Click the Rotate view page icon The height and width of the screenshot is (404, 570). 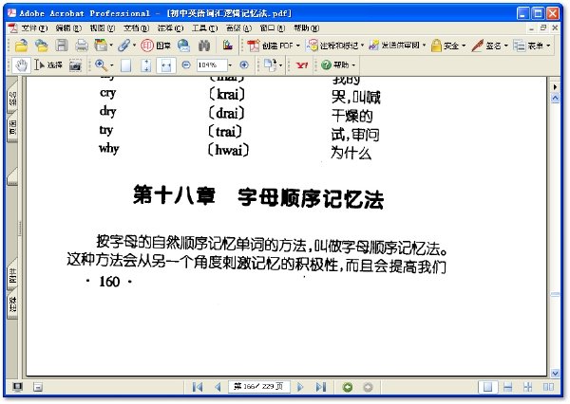[270, 65]
